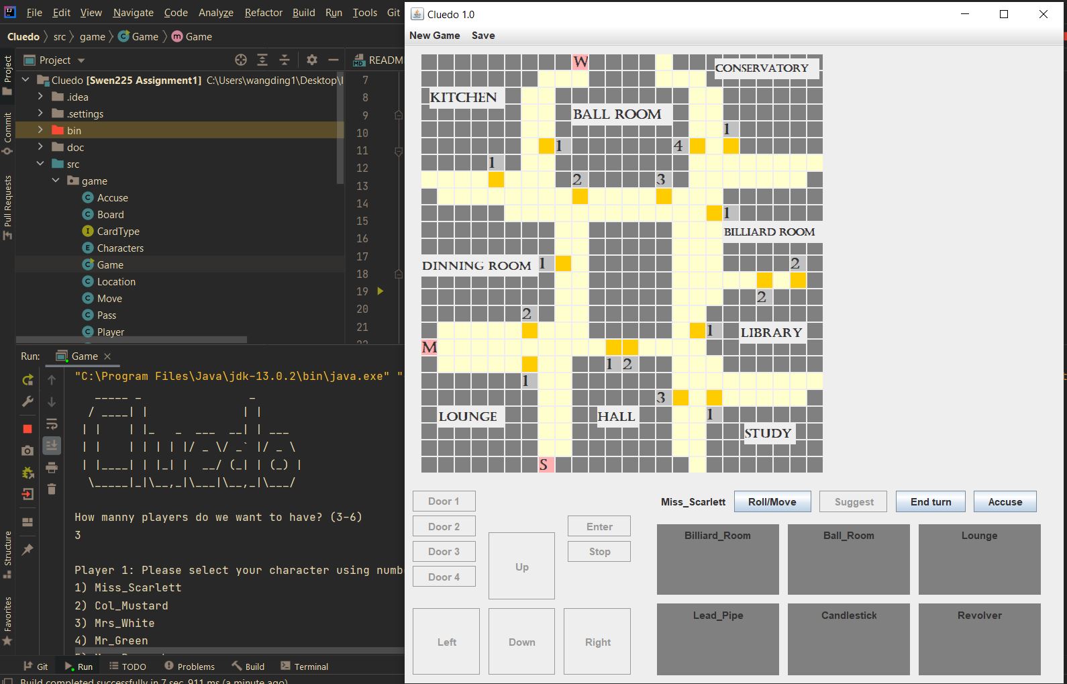The width and height of the screenshot is (1067, 684).
Task: Collapse the game package
Action: [56, 181]
